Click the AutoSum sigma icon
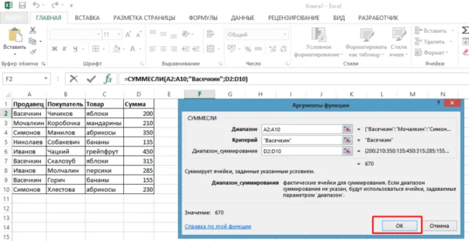 tap(465, 31)
